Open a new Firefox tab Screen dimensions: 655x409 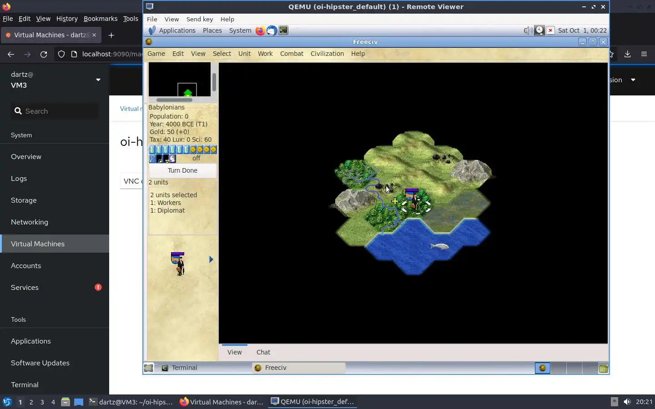pos(111,35)
